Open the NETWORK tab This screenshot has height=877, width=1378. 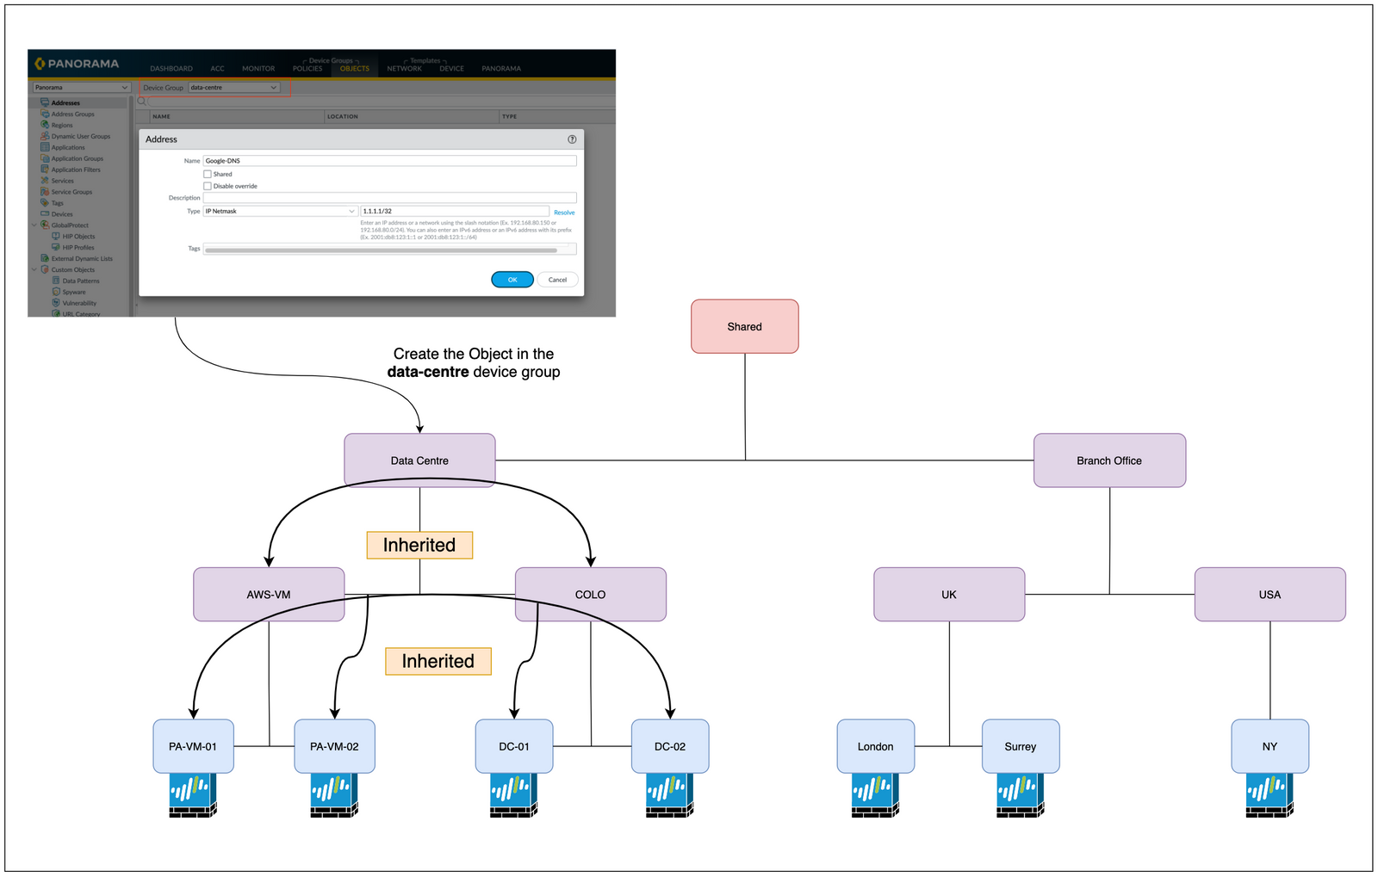(404, 69)
